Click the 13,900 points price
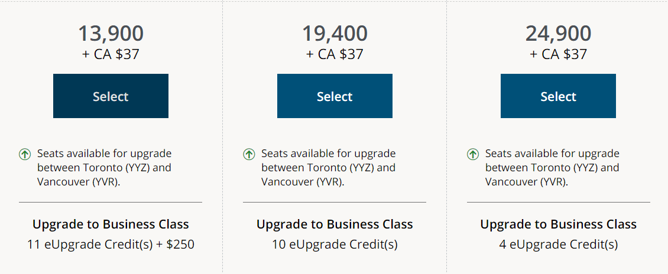The height and width of the screenshot is (274, 668). pyautogui.click(x=111, y=33)
